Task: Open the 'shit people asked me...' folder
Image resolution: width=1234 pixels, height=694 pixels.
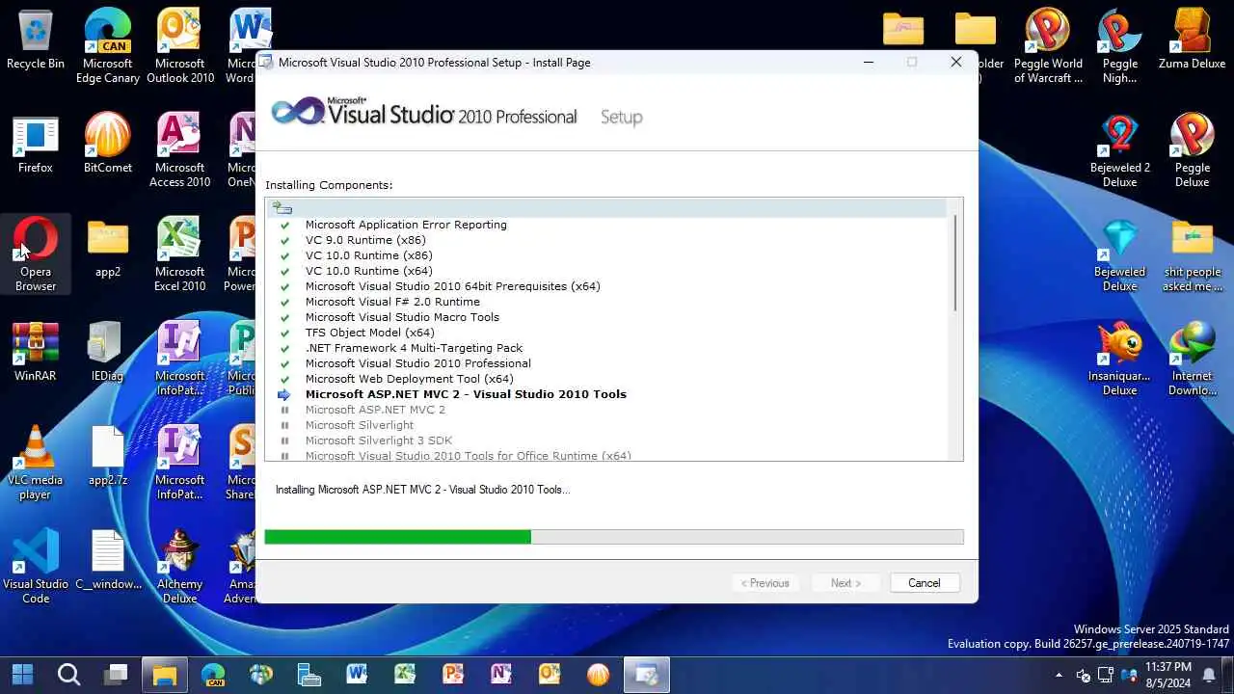Action: 1193,254
